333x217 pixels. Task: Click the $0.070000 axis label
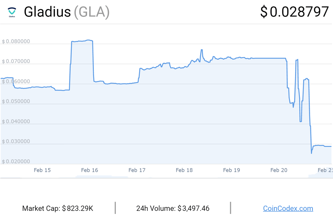coord(16,62)
